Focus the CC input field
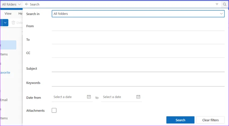 click(x=138, y=53)
